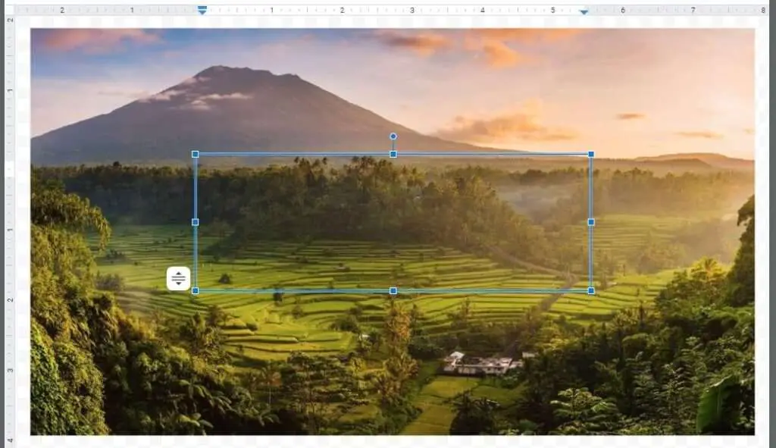Select the bottom-right corner resize handle
Image resolution: width=776 pixels, height=448 pixels.
(591, 290)
